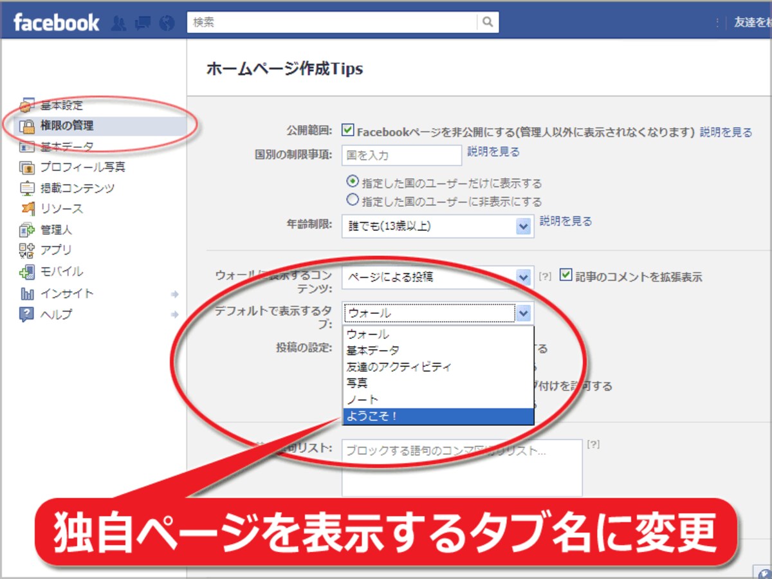The height and width of the screenshot is (579, 772).
Task: Click the ホームページ作成Tips page title
Action: (x=284, y=69)
